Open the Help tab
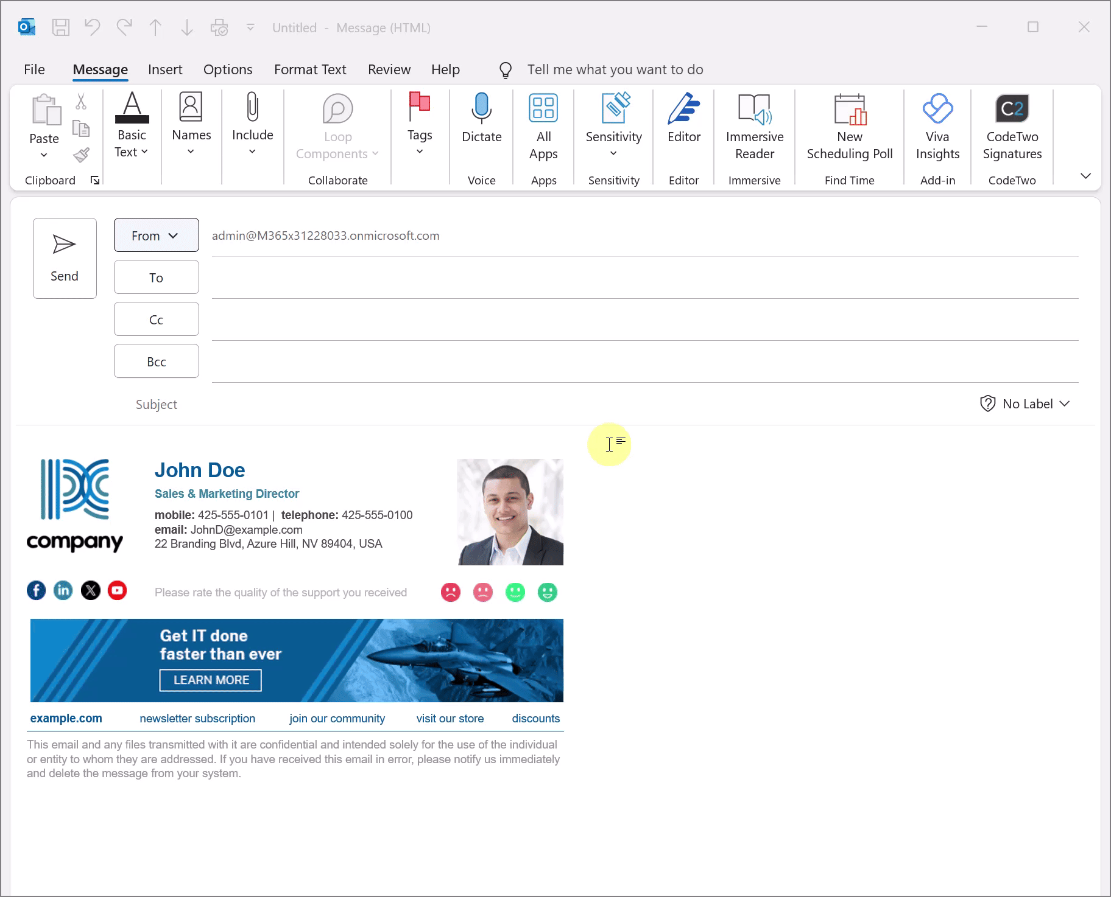1111x897 pixels. 445,69
